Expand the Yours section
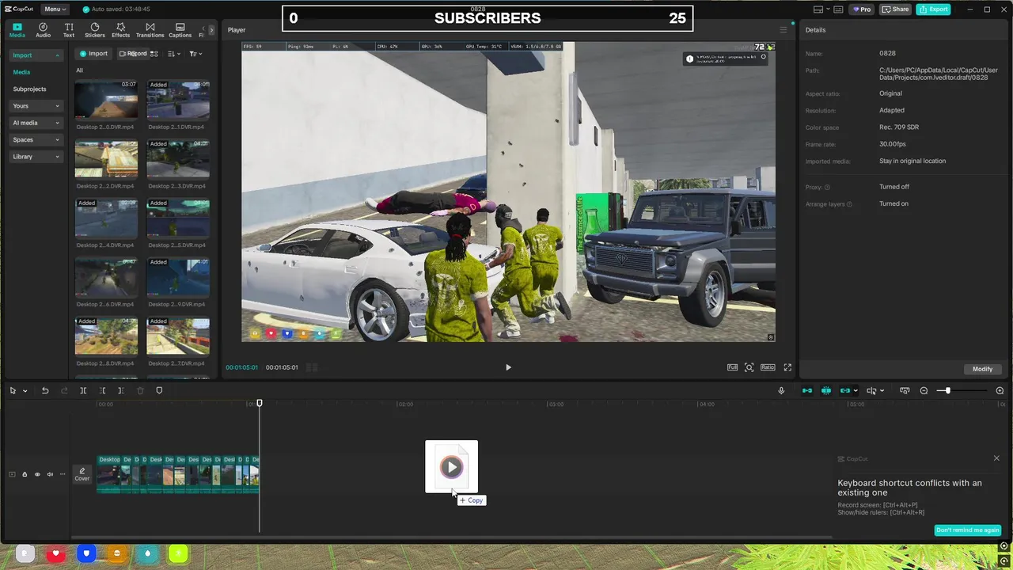 pos(36,106)
